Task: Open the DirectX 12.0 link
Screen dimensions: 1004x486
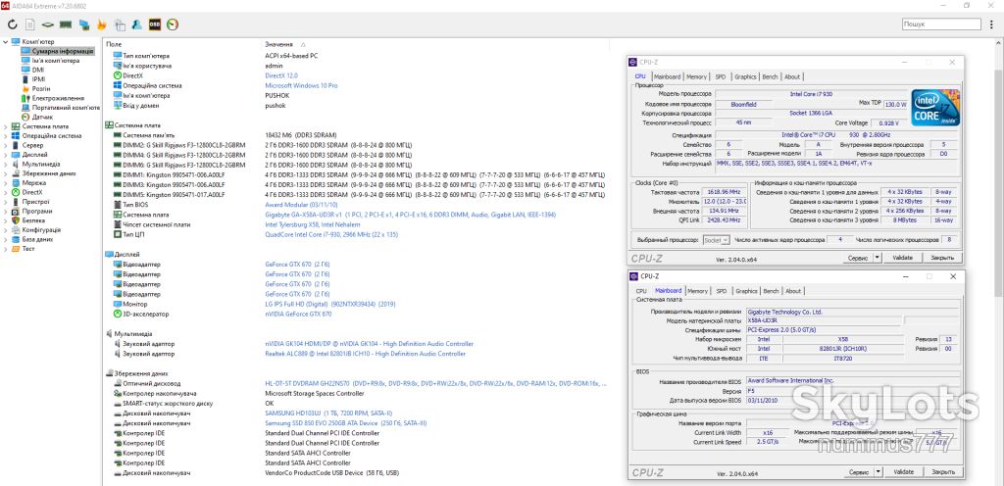Action: pyautogui.click(x=280, y=75)
